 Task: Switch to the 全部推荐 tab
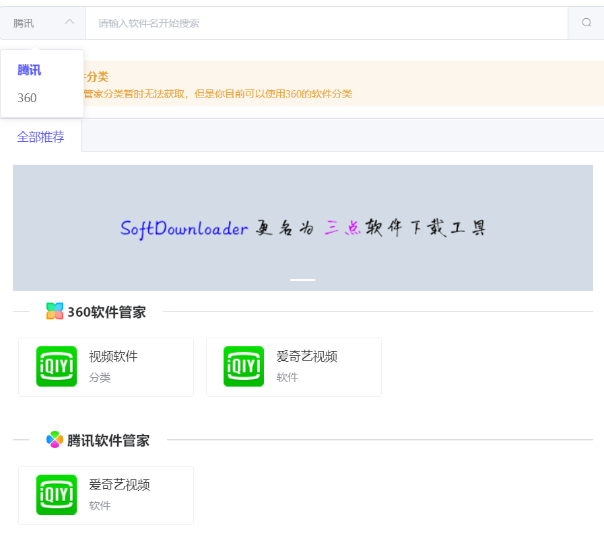(40, 136)
